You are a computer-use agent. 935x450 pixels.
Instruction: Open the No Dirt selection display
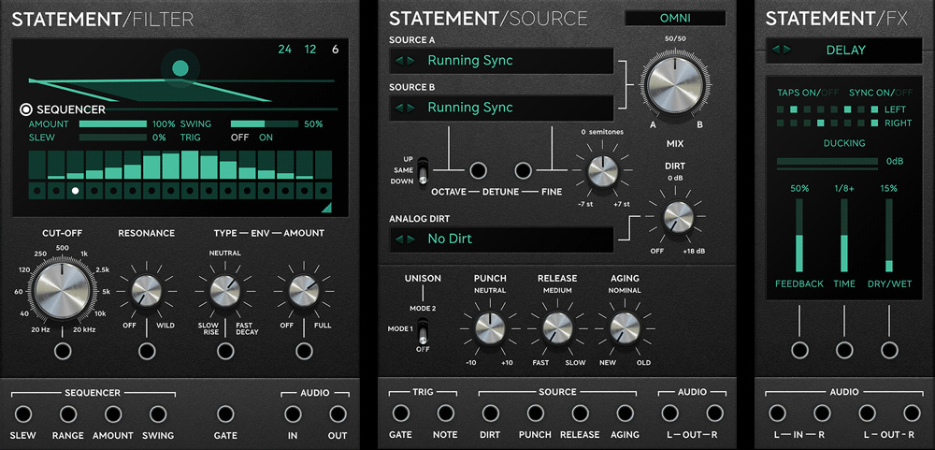(x=501, y=239)
